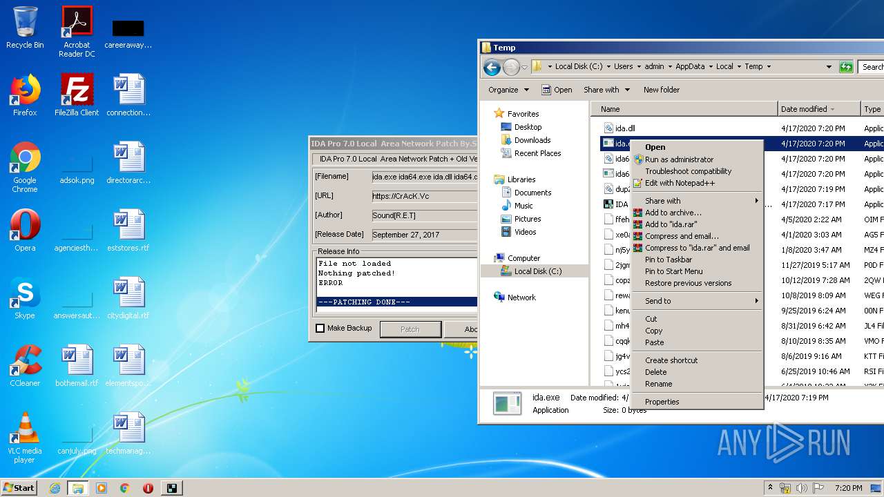Viewport: 884px width, 497px height.
Task: Launch Opera browser shortcut
Action: pos(25,231)
